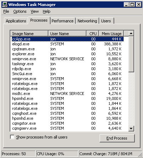
Task: Click the scrollbar up arrow
Action: pyautogui.click(x=131, y=33)
